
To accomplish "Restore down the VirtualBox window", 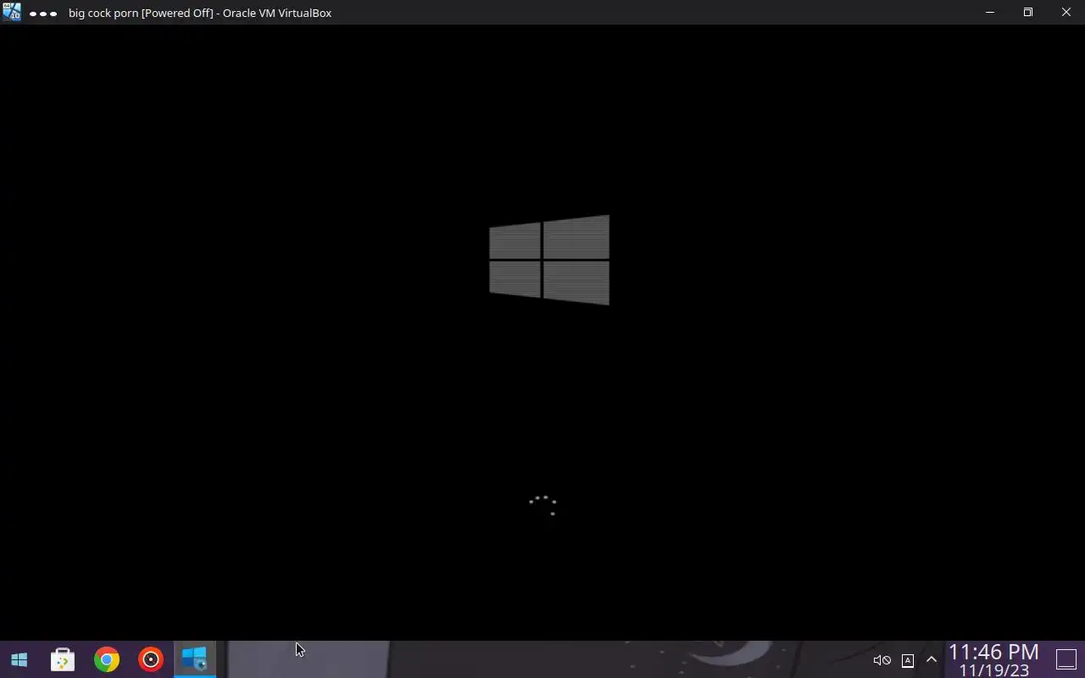I will 1028,13.
